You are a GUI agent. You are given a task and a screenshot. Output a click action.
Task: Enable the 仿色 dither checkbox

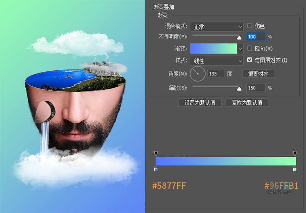249,26
